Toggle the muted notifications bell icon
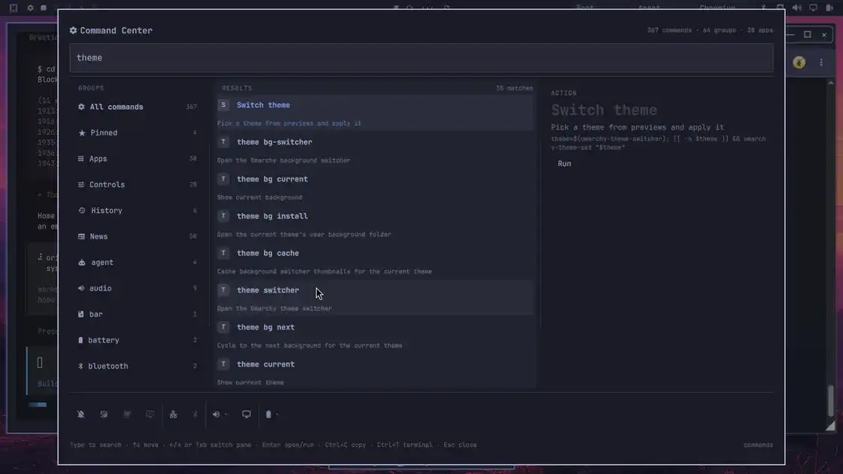Image resolution: width=843 pixels, height=474 pixels. 81,415
